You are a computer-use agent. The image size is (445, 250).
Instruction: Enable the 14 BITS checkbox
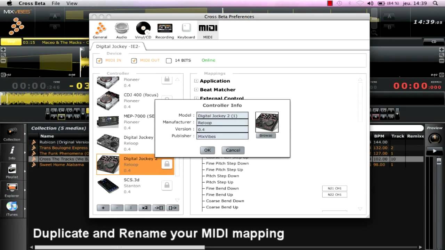[x=169, y=60]
